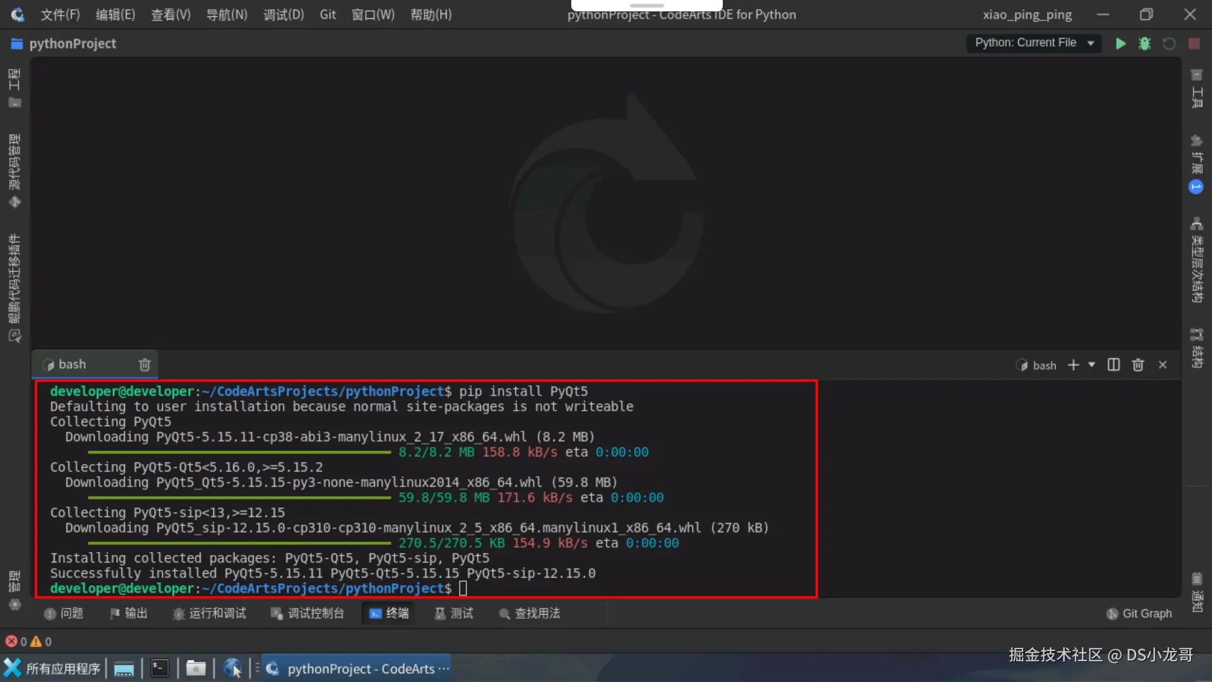
Task: Click the red stop button
Action: pos(1194,43)
